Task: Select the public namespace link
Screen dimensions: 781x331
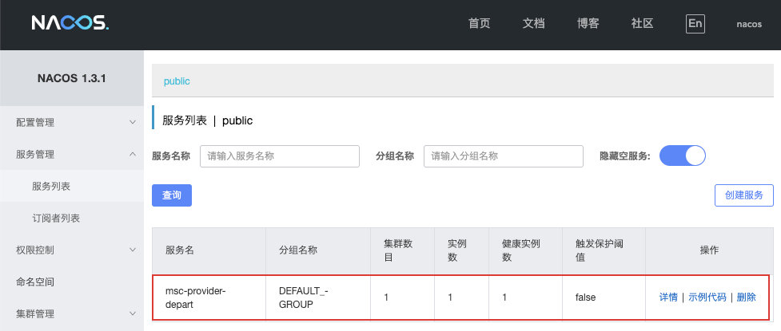Action: 177,81
